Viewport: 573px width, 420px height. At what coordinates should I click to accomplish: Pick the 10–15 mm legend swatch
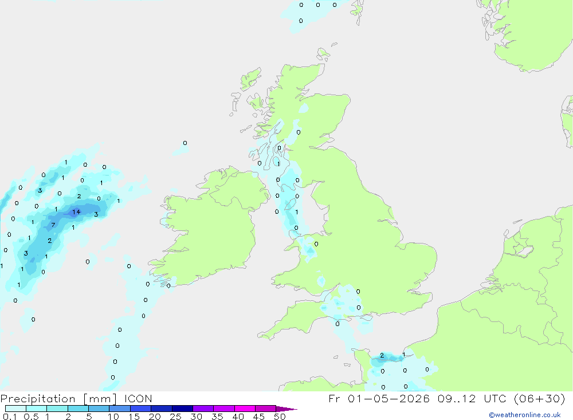pos(120,409)
